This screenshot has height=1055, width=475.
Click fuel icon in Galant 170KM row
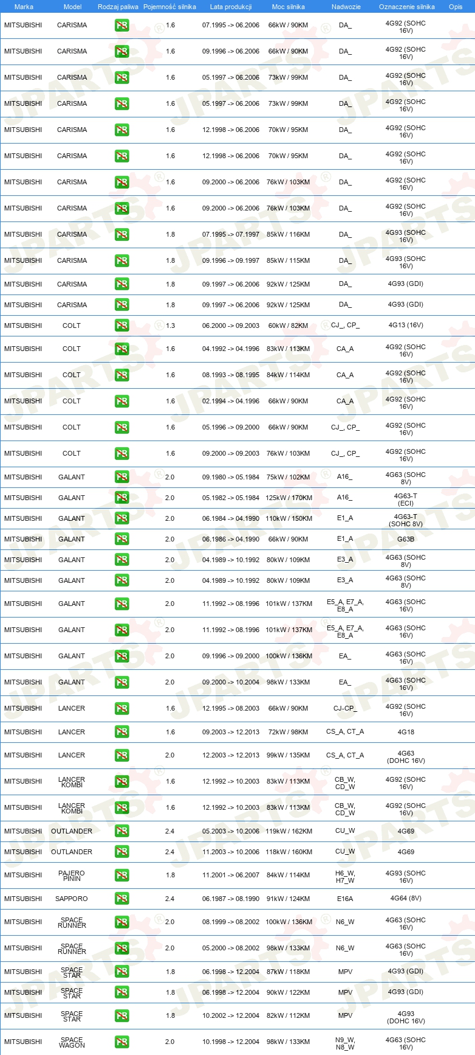click(x=121, y=498)
